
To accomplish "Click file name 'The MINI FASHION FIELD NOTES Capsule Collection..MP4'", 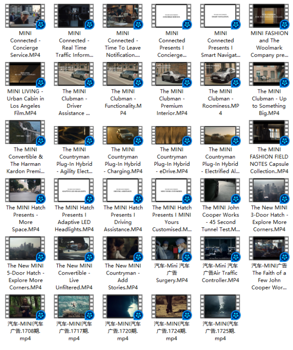I will click(269, 160).
